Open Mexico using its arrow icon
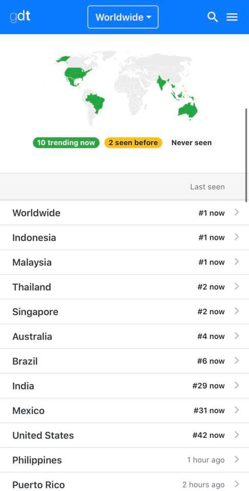The image size is (249, 491). (237, 410)
